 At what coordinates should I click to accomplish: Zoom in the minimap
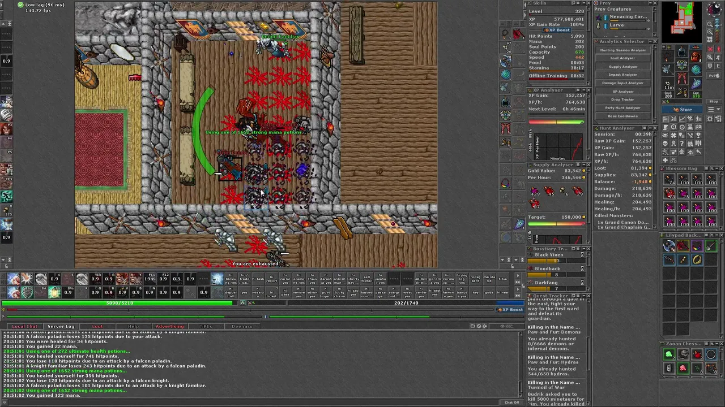[x=709, y=32]
